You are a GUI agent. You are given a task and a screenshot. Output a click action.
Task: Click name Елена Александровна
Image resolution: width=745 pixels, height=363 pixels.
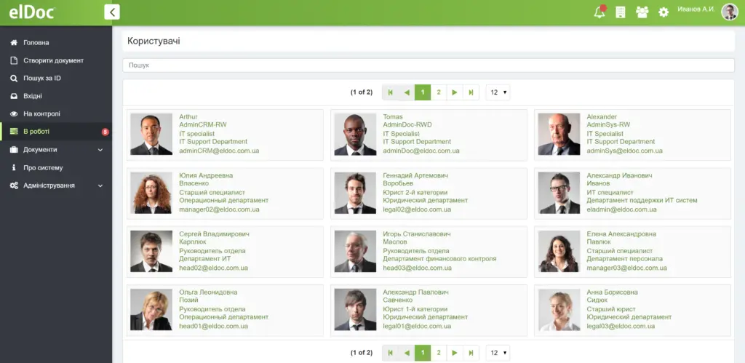pyautogui.click(x=621, y=234)
